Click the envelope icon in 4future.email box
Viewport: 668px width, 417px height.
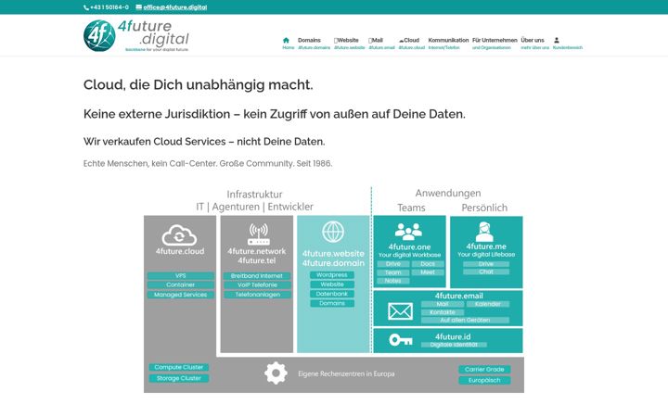click(x=401, y=311)
